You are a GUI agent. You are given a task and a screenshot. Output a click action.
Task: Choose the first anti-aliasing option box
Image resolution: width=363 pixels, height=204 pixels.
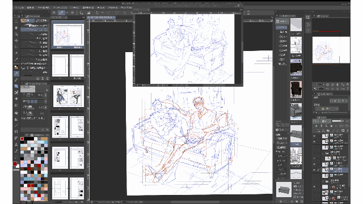pos(29,101)
